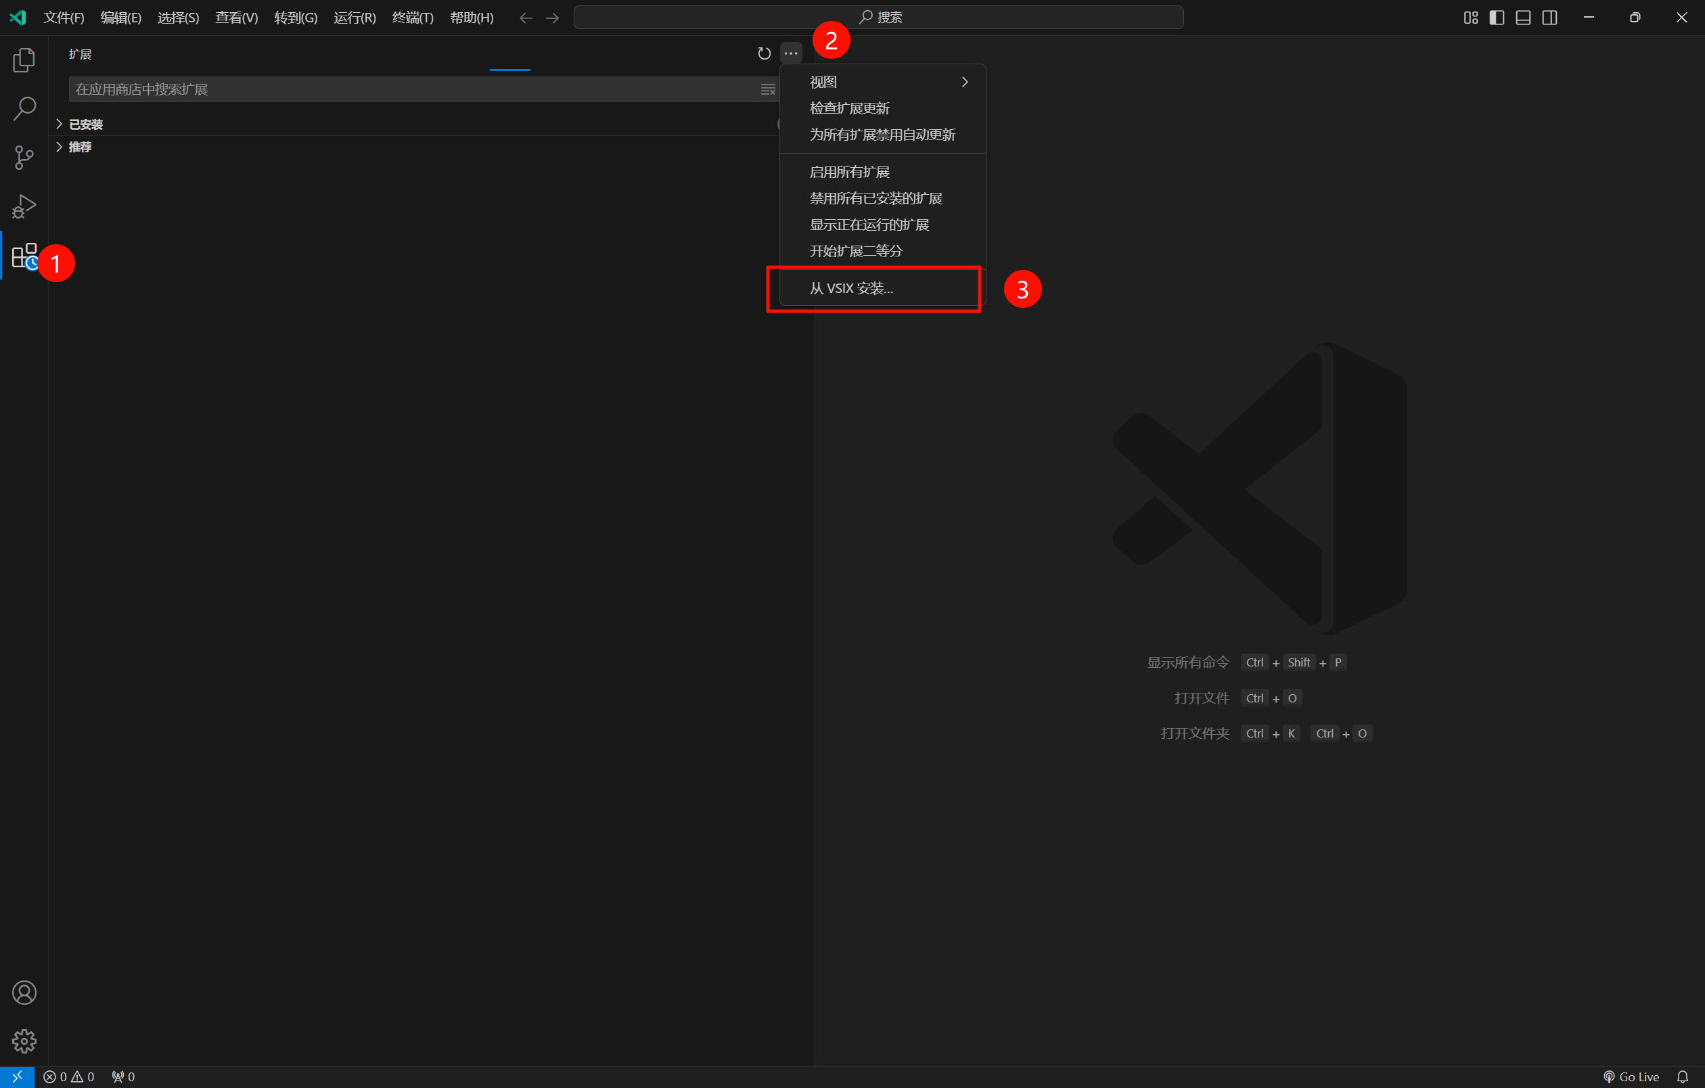The height and width of the screenshot is (1088, 1705).
Task: Open the Search view icon
Action: 24,109
